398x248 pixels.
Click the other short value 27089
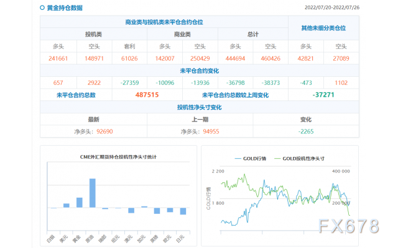tap(341, 59)
